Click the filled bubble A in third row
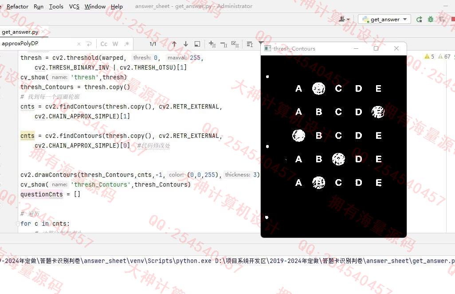The image size is (455, 294). pyautogui.click(x=298, y=135)
